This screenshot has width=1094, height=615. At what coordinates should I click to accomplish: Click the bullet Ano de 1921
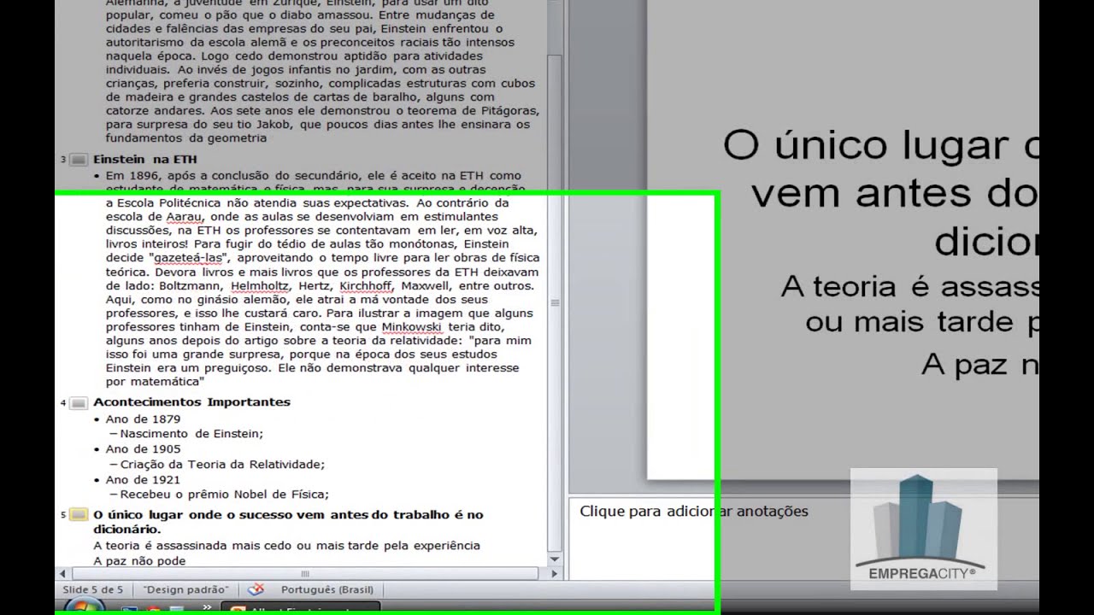tap(143, 480)
